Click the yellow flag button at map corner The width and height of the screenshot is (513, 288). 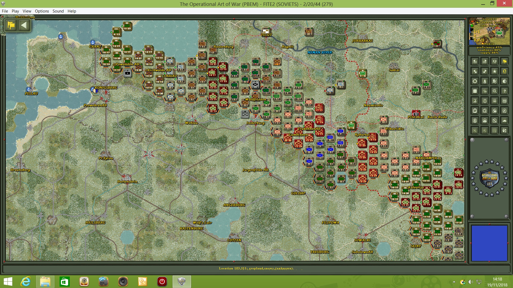pyautogui.click(x=11, y=25)
